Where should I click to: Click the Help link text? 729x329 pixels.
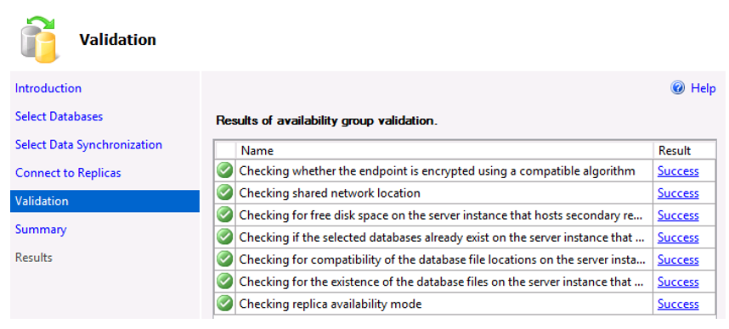click(x=703, y=88)
